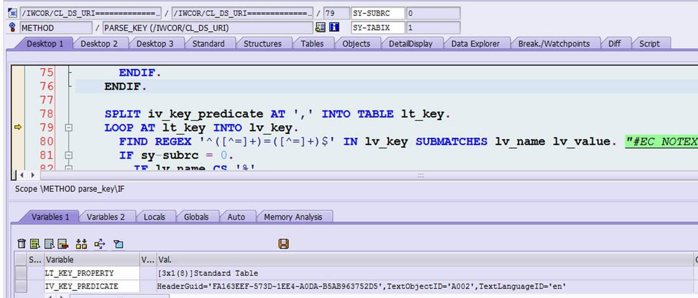Click line number 80 in the code editor
The image size is (698, 298).
(46, 142)
